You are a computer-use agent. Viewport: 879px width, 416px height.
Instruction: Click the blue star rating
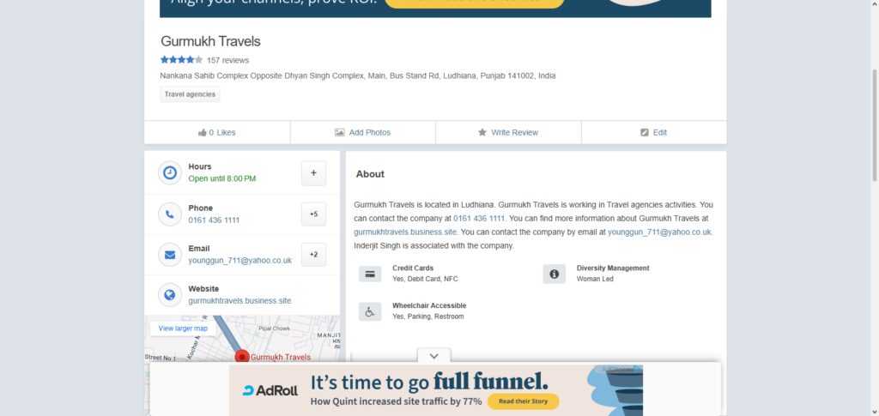click(x=182, y=60)
